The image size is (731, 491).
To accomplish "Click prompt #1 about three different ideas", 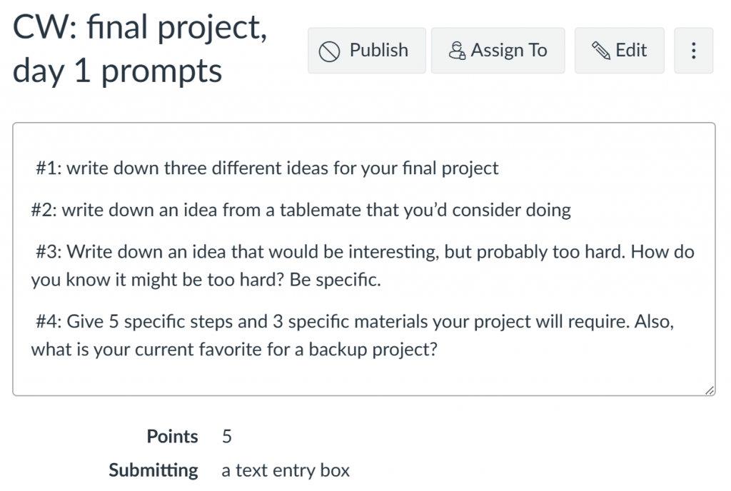I will 267,168.
